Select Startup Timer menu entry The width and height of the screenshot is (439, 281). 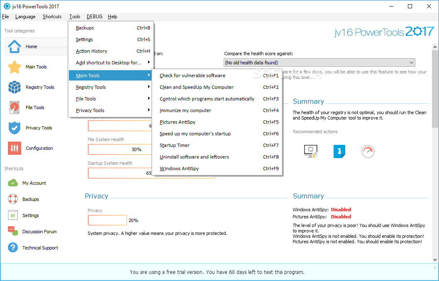217,145
